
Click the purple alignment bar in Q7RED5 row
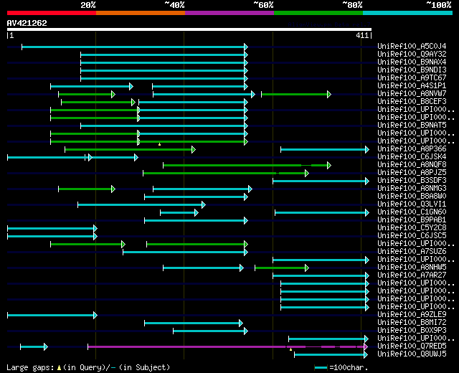228,347
